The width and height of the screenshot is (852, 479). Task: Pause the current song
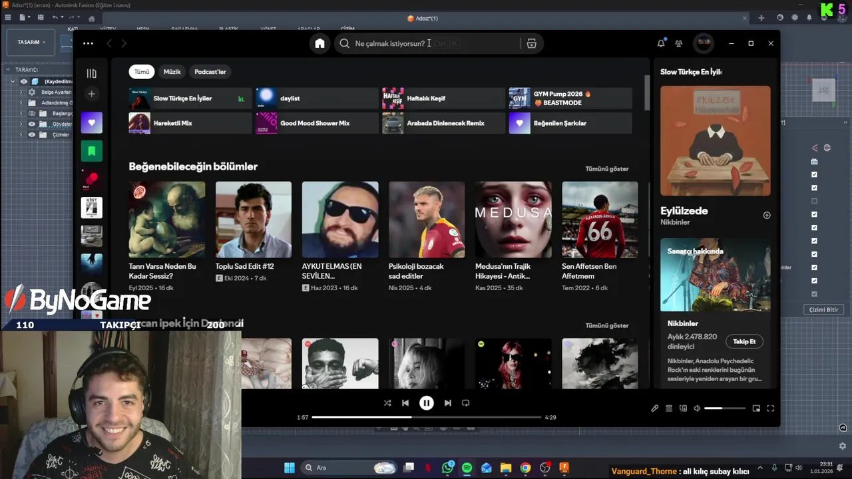[x=427, y=402]
